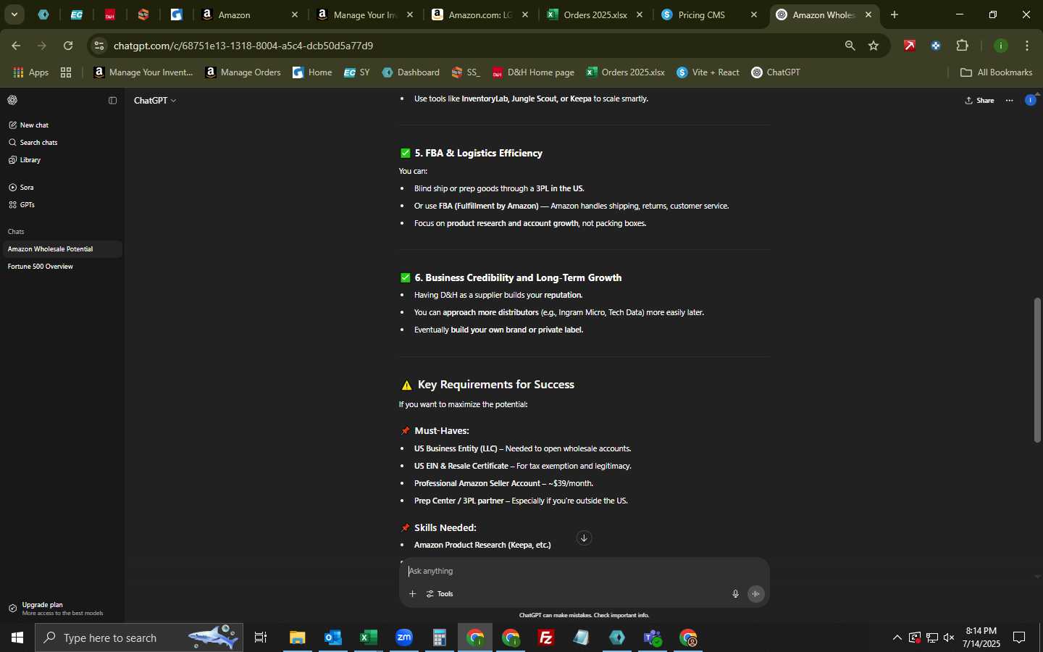Click the blue profile avatar in ChatGPT
This screenshot has height=652, width=1043.
[1031, 101]
